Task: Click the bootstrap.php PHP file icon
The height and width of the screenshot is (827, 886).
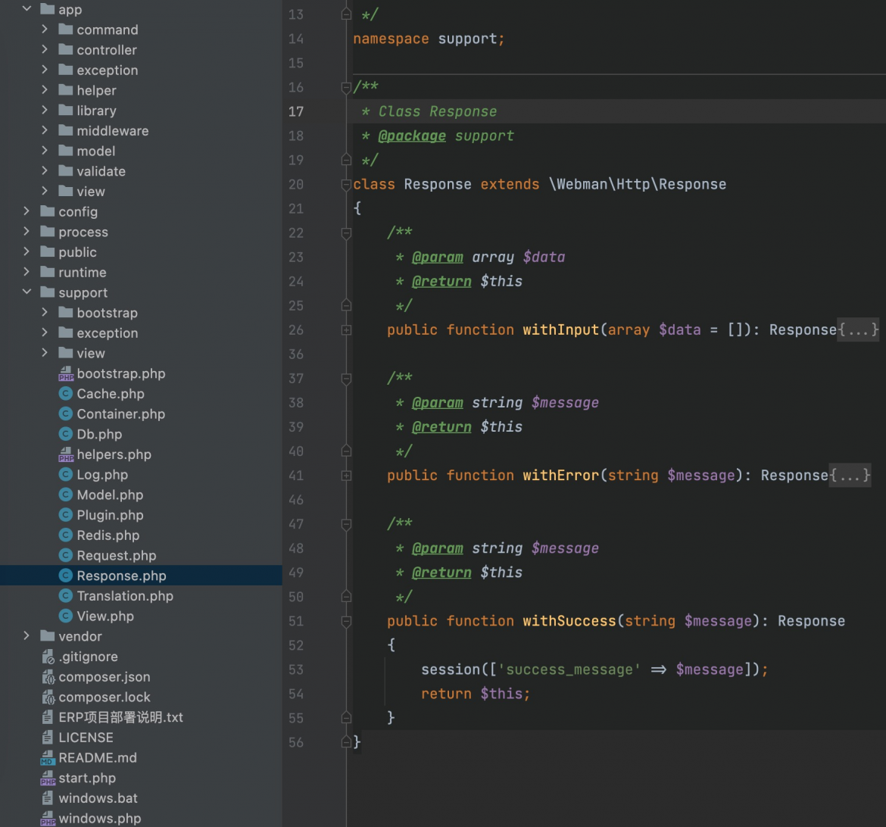Action: (x=66, y=373)
